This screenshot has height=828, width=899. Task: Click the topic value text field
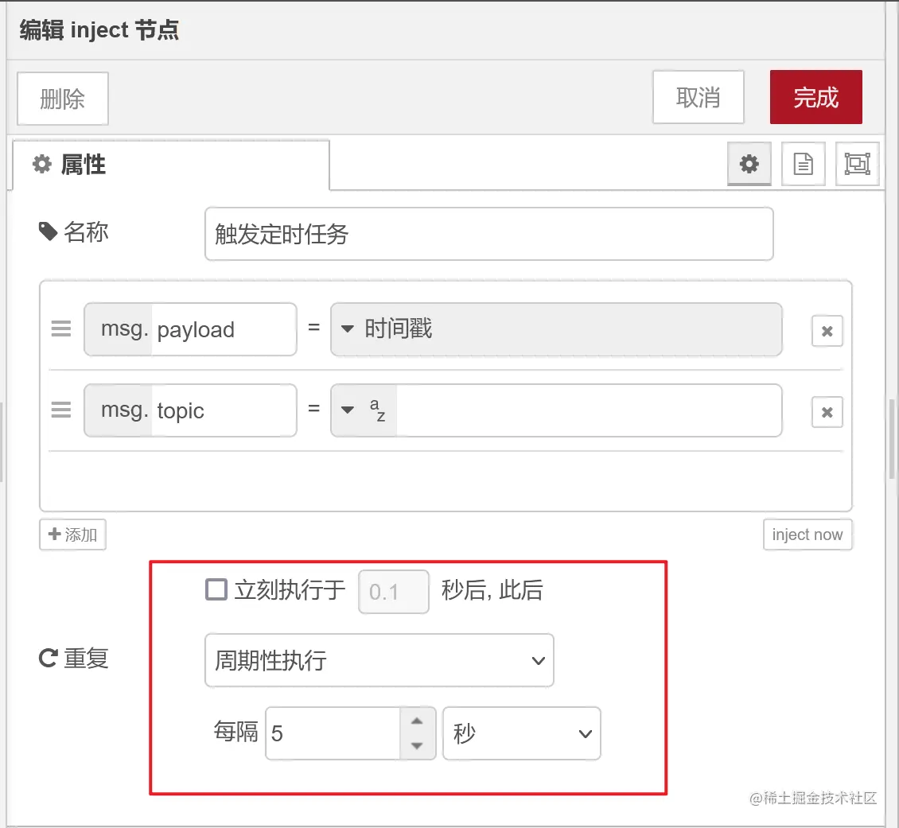click(x=589, y=410)
